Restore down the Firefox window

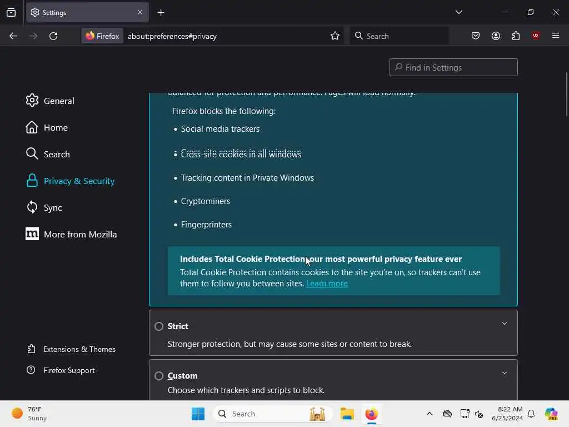(531, 12)
